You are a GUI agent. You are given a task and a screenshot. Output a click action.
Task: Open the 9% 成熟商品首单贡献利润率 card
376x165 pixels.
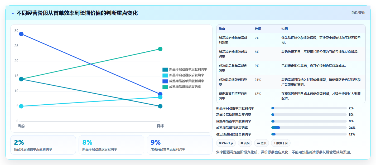click(x=180, y=145)
